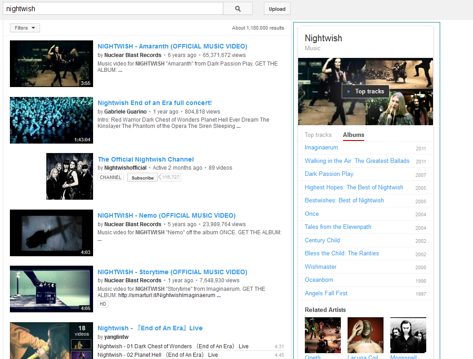Click the CHANNEL badge label
This screenshot has height=359, width=473.
tap(111, 177)
